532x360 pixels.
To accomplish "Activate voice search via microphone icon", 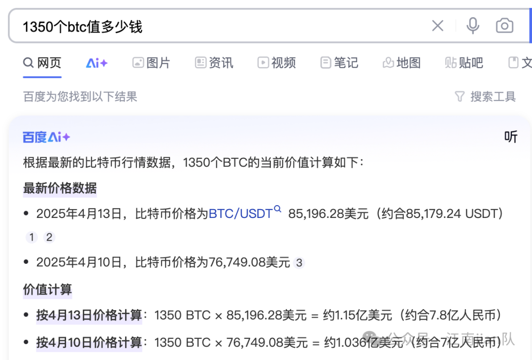I will (x=472, y=25).
